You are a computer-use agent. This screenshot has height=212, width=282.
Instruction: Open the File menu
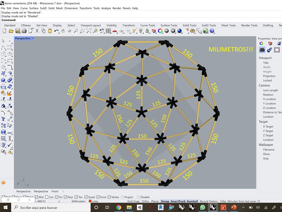coord(3,8)
